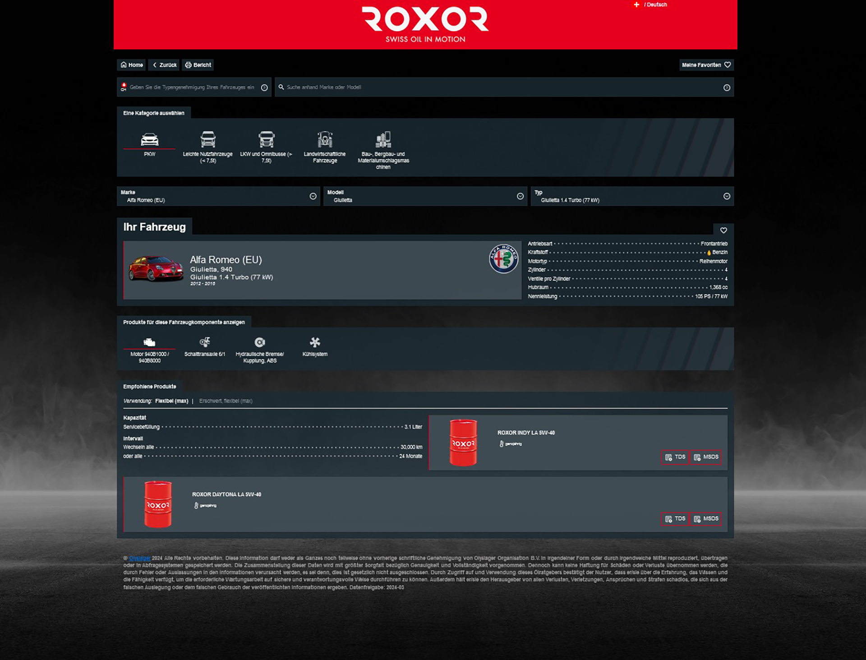Click the 30,000 km interval value

(x=411, y=447)
